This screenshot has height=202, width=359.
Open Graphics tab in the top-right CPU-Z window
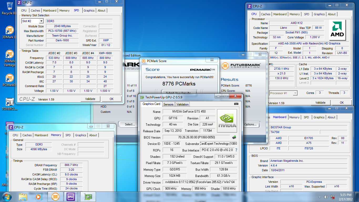click(319, 14)
